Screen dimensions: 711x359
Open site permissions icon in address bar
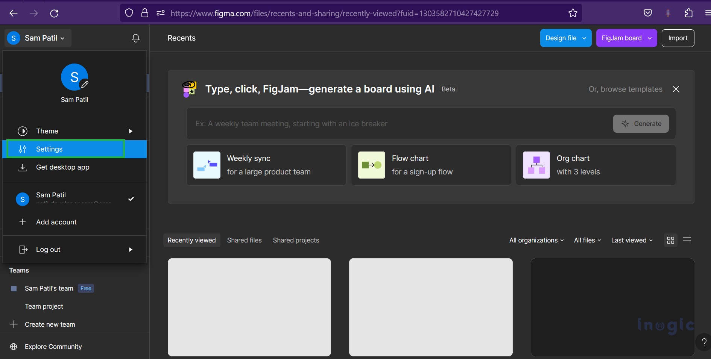tap(161, 13)
